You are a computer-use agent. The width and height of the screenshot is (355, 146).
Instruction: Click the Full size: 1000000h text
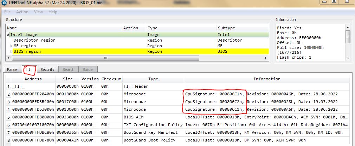pos(300,48)
